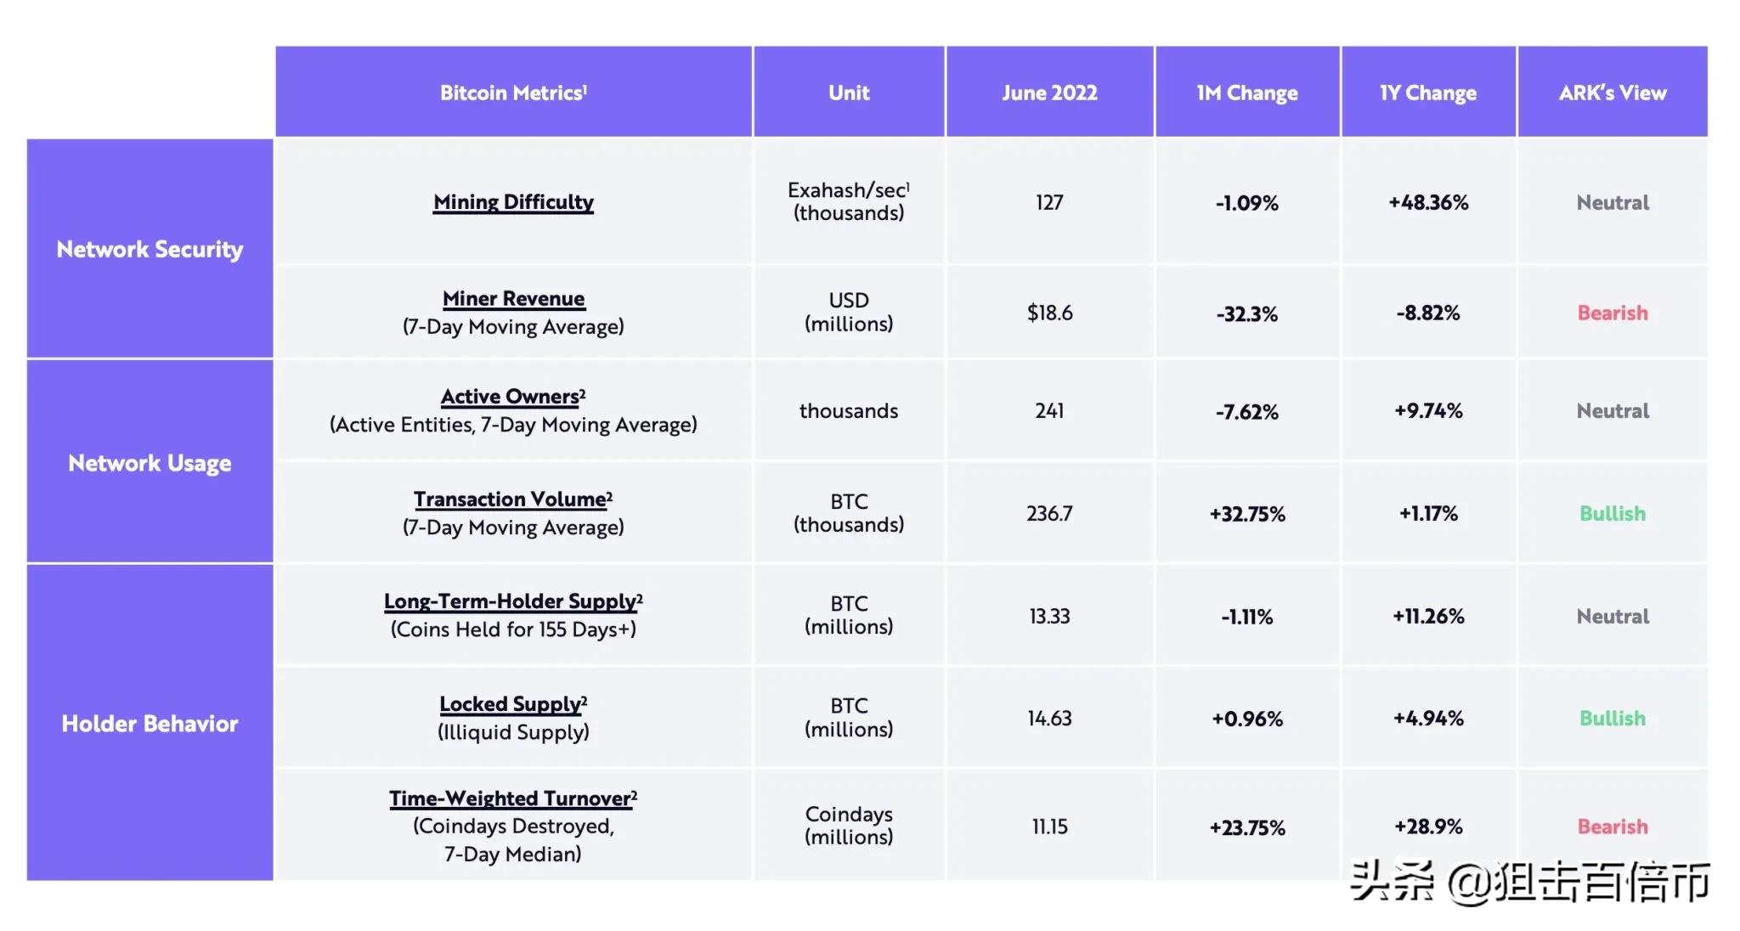The height and width of the screenshot is (931, 1740).
Task: Click the June 2022 column header
Action: 1049,93
